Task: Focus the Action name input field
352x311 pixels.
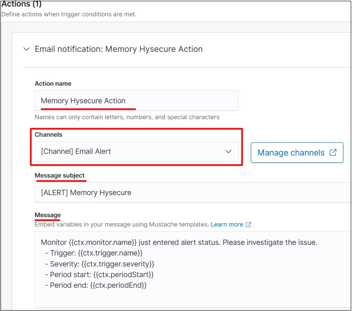Action: pyautogui.click(x=136, y=101)
